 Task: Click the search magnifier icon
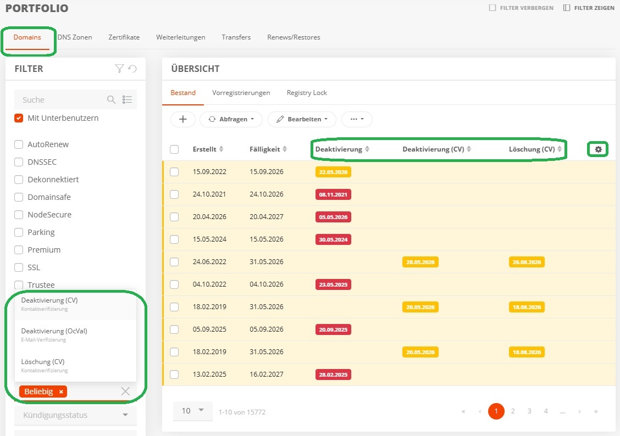[111, 99]
